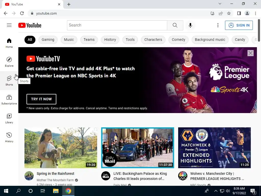Image resolution: width=261 pixels, height=196 pixels.
Task: Reload the page
Action: [22, 13]
